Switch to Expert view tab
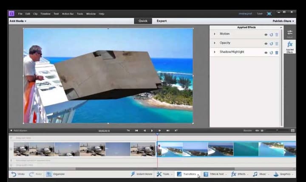Viewport: 306px width, 182px height. [161, 21]
